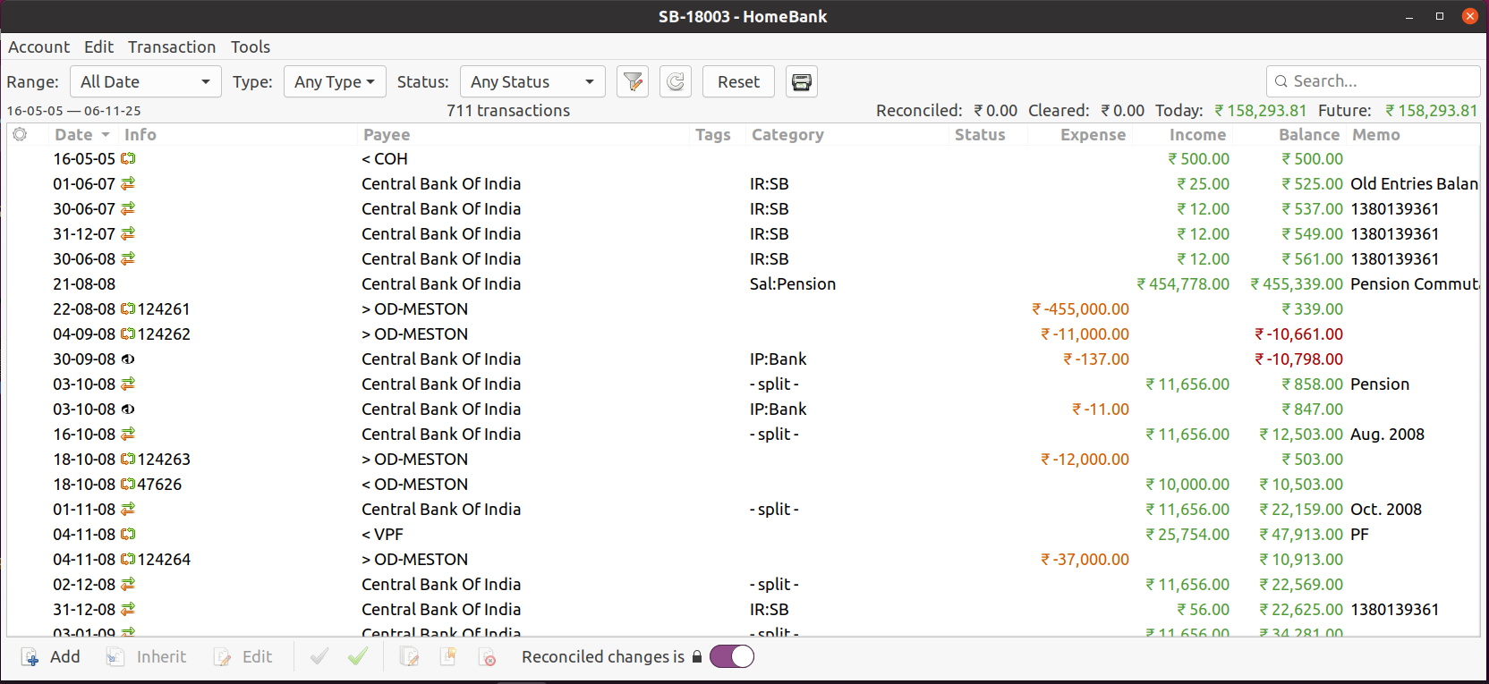The height and width of the screenshot is (684, 1489).
Task: Click the create template icon
Action: click(x=448, y=657)
